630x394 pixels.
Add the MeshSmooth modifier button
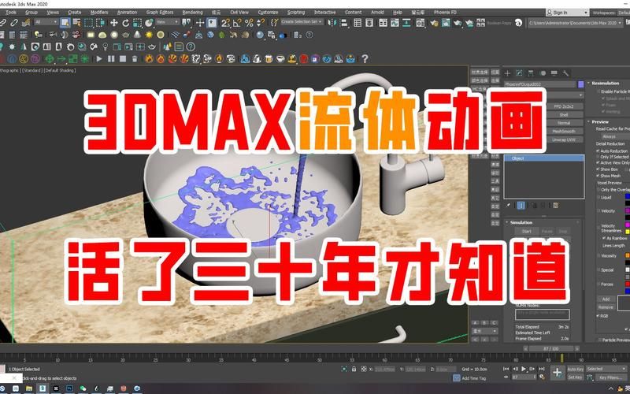coord(563,132)
